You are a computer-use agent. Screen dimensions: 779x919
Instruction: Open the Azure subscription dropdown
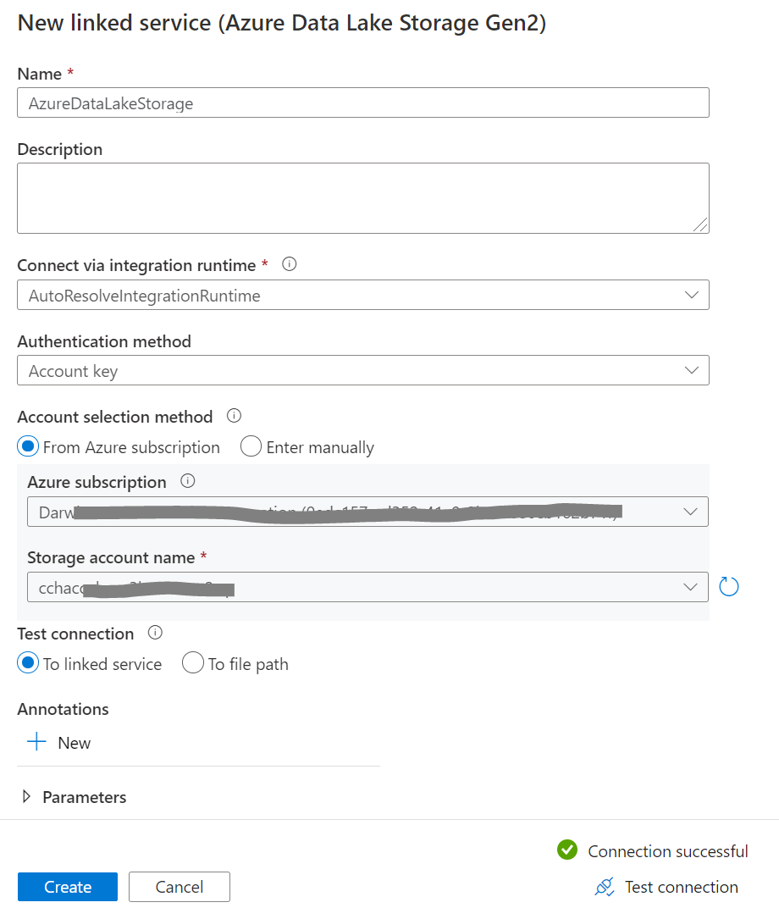pyautogui.click(x=367, y=512)
